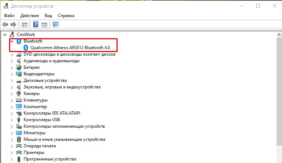Click the vertical scrollbar up arrow

pyautogui.click(x=279, y=35)
